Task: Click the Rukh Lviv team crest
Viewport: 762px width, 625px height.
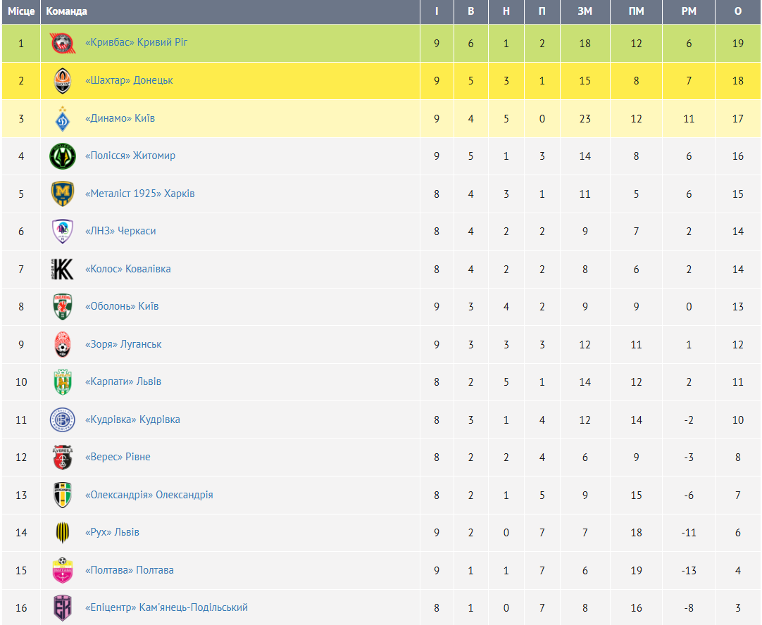Action: point(62,533)
